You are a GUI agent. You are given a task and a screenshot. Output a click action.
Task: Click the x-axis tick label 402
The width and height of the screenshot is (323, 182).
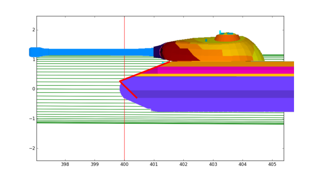coord(183,165)
